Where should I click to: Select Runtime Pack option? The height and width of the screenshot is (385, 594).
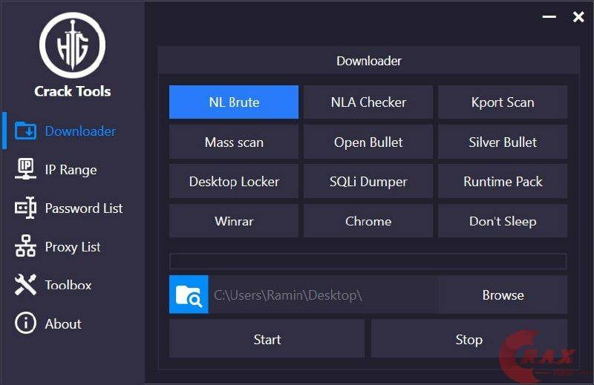point(503,181)
